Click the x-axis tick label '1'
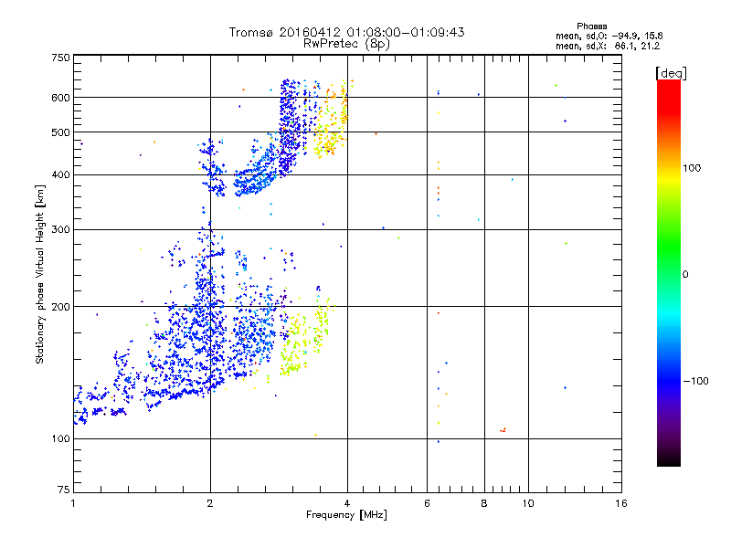The image size is (731, 548). (x=73, y=503)
